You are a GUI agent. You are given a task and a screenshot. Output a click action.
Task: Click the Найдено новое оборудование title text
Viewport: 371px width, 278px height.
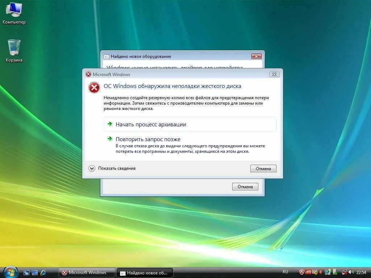(x=141, y=56)
